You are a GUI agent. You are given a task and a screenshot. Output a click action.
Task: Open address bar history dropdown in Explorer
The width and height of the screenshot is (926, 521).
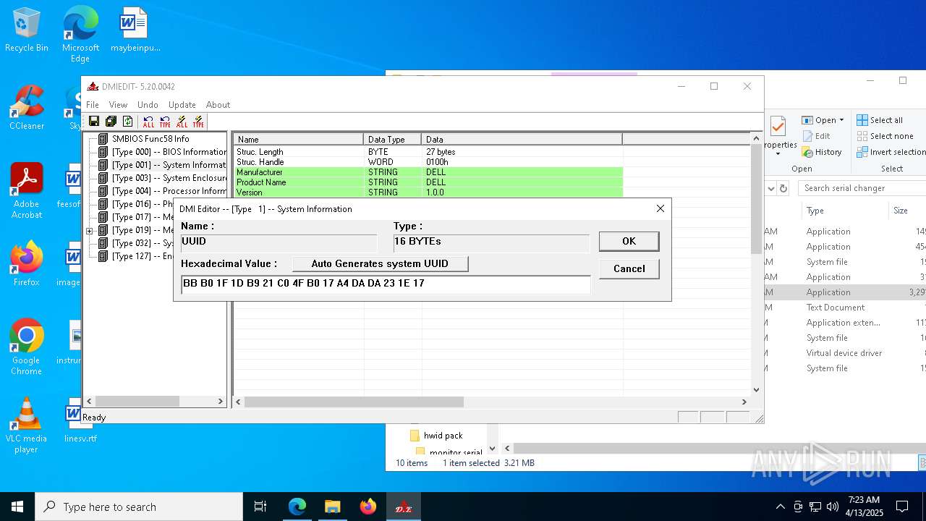[770, 188]
